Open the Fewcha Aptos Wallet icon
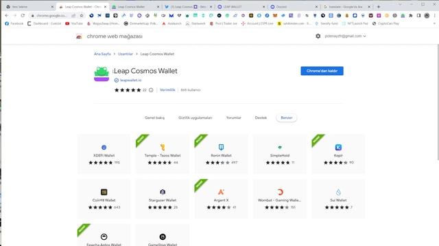439x246 pixels. pos(104,236)
